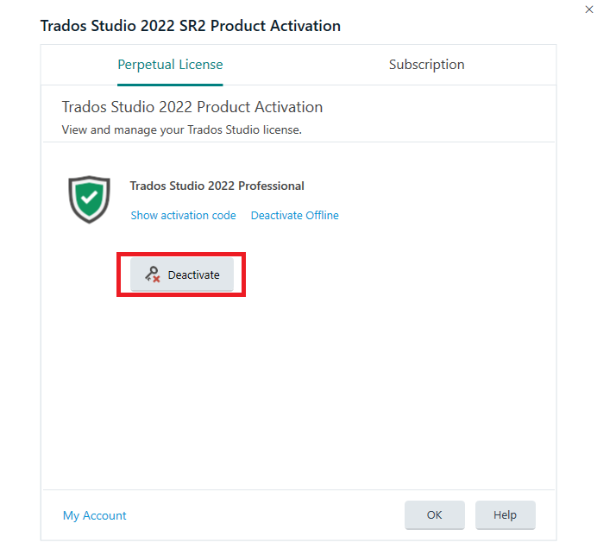Click the green shield license status icon
This screenshot has width=597, height=555.
pyautogui.click(x=89, y=199)
